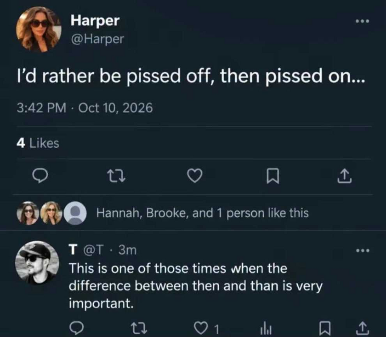Retweet T's reply
The height and width of the screenshot is (337, 386).
point(139,329)
